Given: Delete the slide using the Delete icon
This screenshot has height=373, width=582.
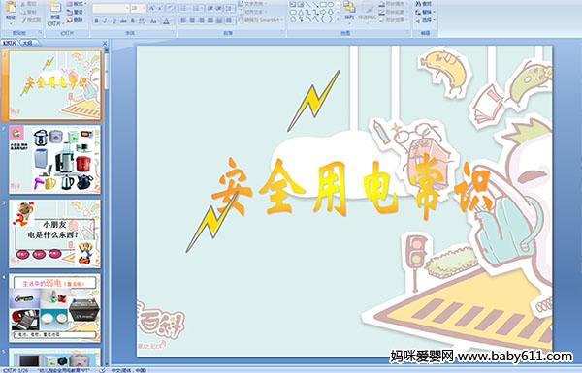Looking at the screenshot, I should [69, 20].
